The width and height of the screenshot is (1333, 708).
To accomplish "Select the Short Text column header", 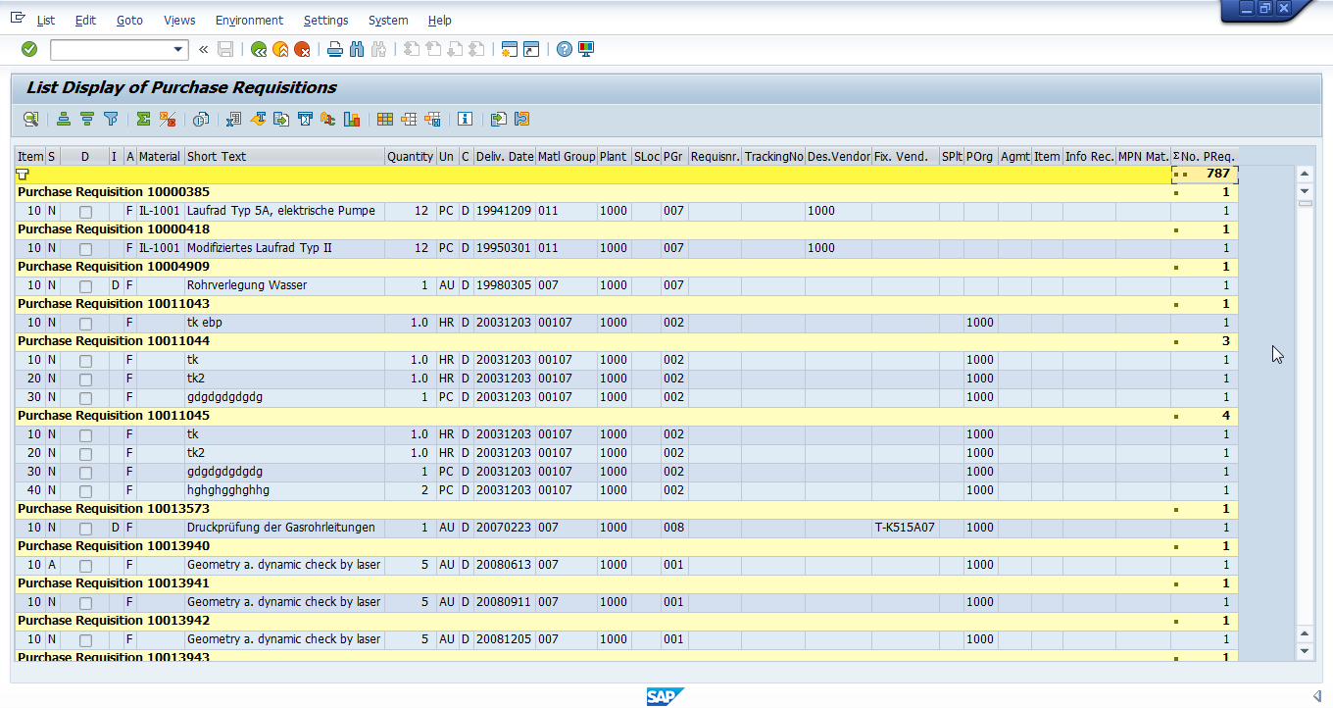I will pos(284,156).
